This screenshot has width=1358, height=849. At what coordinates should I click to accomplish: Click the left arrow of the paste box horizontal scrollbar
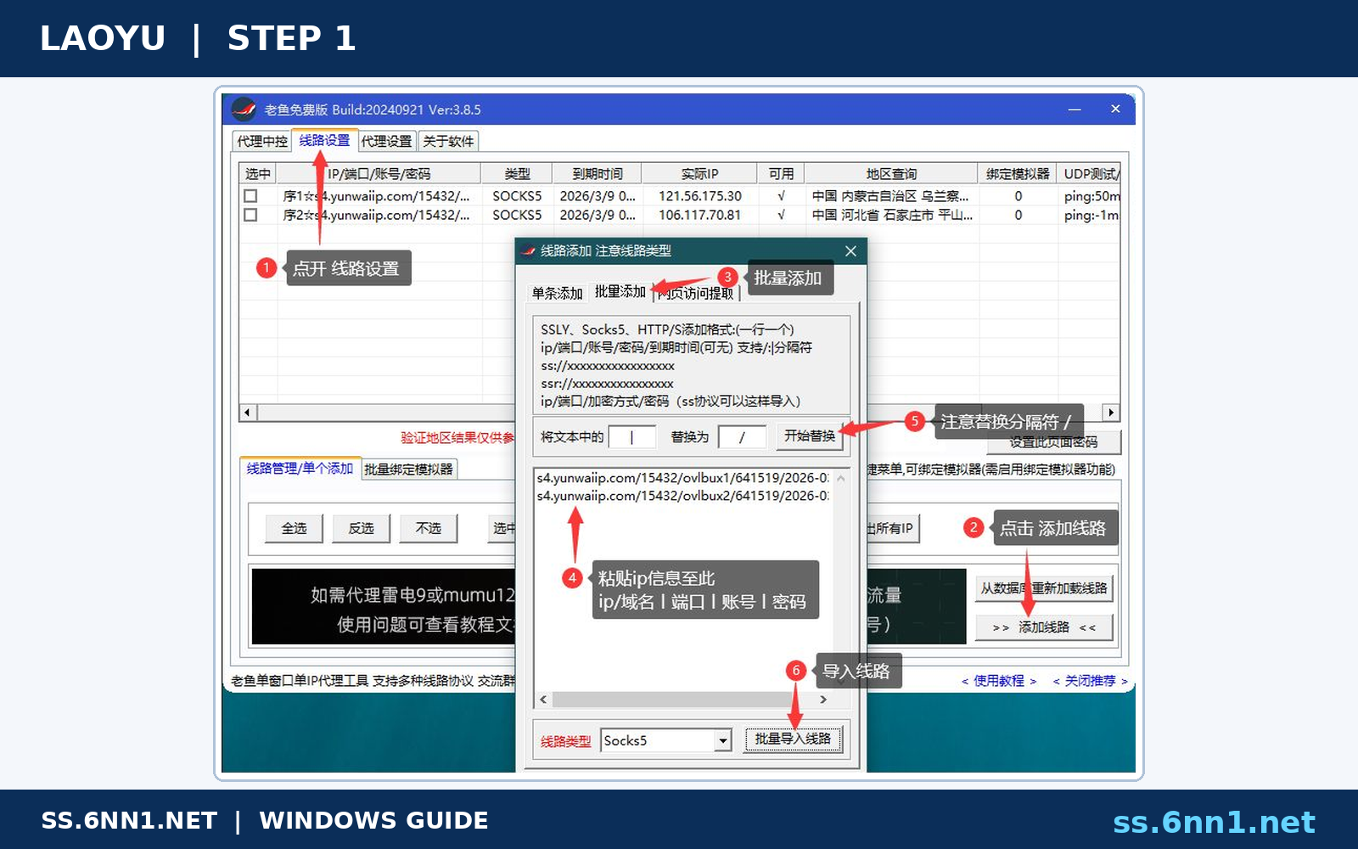(544, 700)
